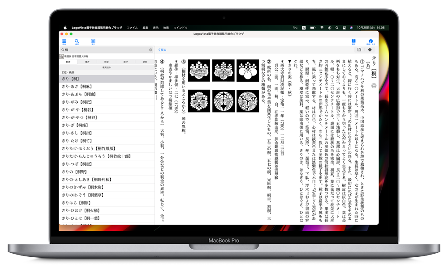Open the 検索 menu in the menu bar
The height and width of the screenshot is (268, 448).
click(166, 28)
